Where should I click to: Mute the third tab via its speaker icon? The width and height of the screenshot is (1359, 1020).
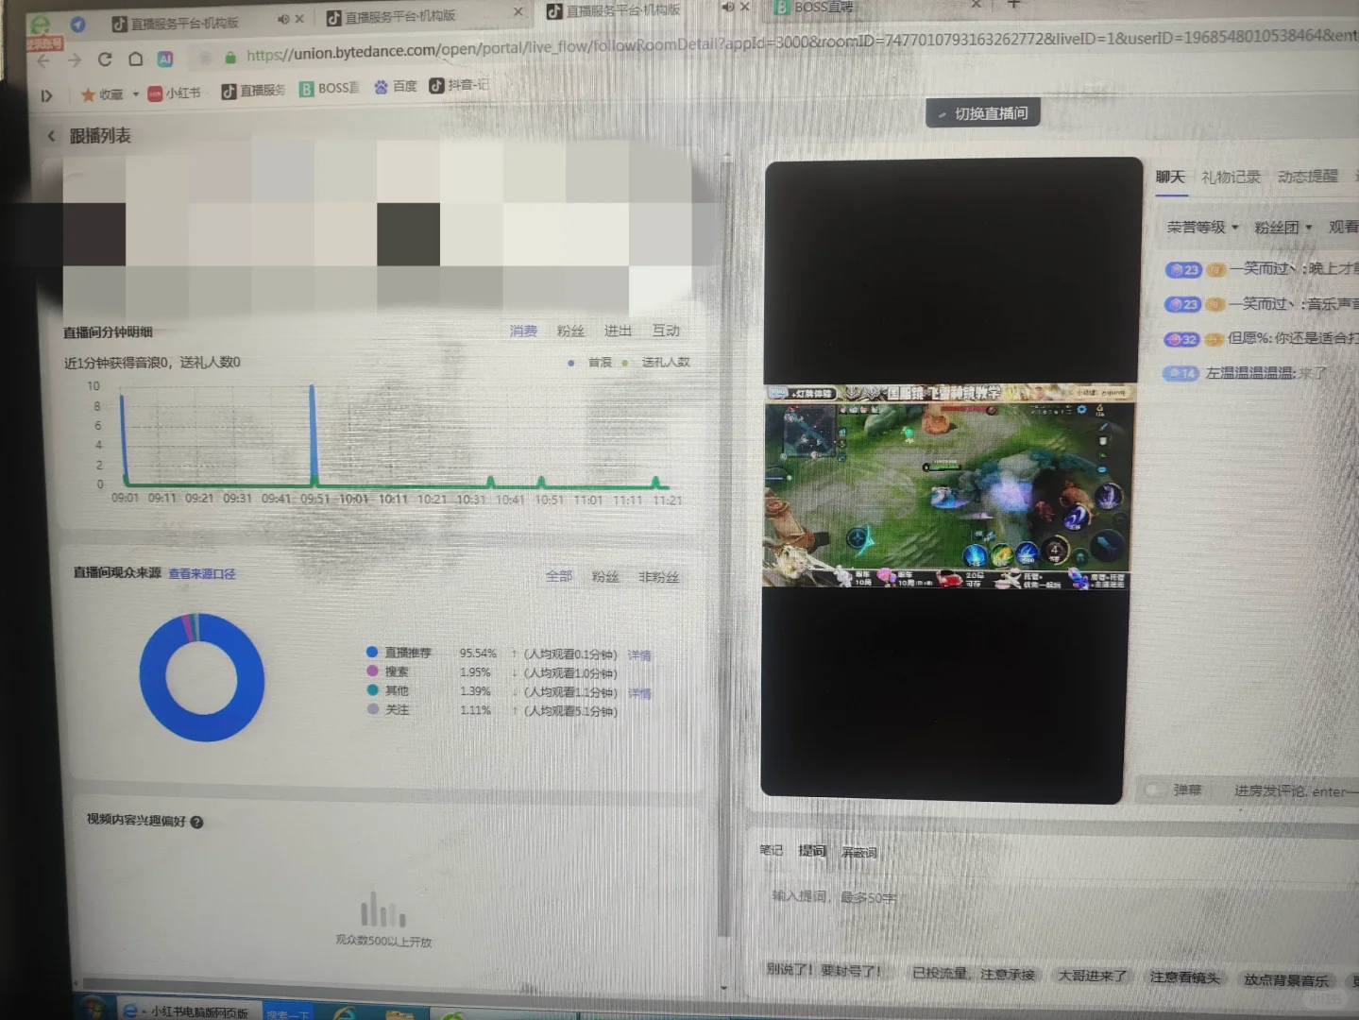click(727, 7)
